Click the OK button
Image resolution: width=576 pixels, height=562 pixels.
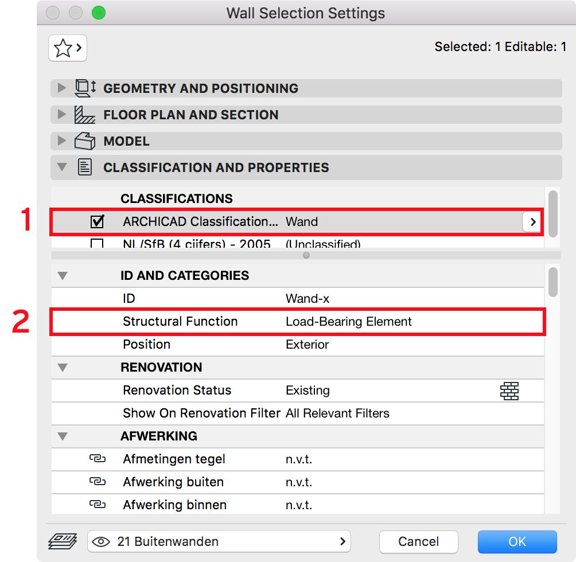point(517,542)
